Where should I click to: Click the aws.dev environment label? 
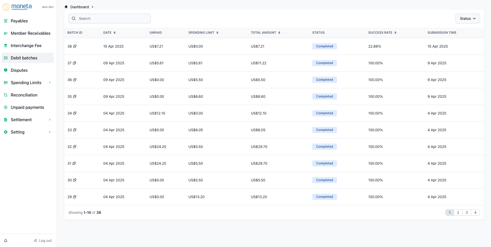(x=48, y=7)
